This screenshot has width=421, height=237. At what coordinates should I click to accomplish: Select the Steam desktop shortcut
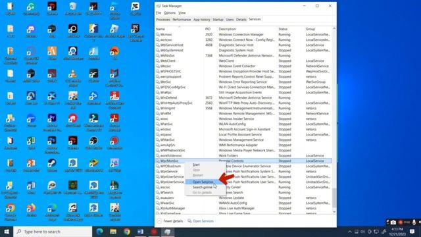52,165
